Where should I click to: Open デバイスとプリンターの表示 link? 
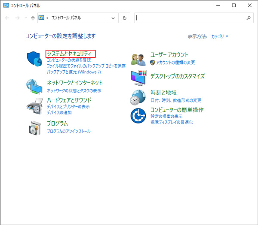68,107
